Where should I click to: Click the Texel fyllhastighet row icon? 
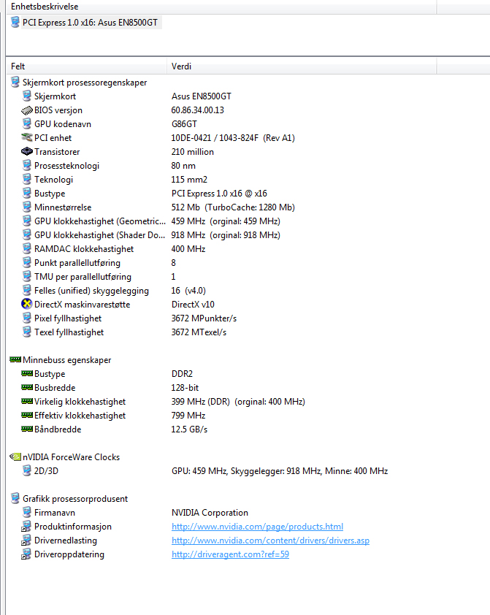tap(27, 332)
